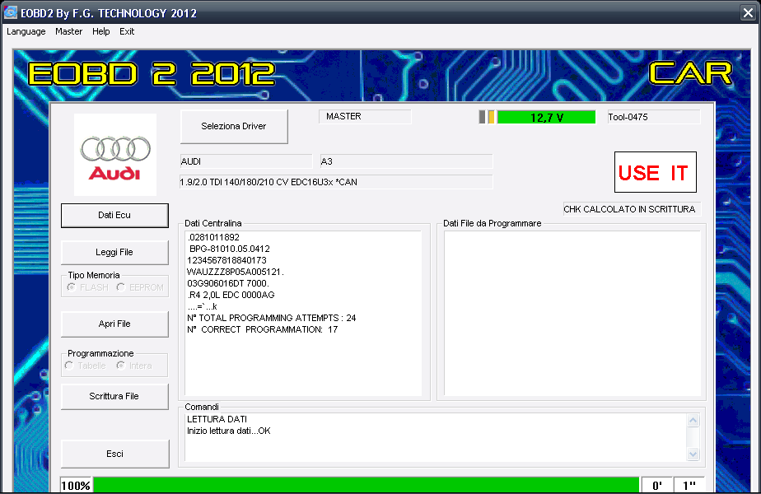Choose Tabelle programming option

click(x=70, y=366)
